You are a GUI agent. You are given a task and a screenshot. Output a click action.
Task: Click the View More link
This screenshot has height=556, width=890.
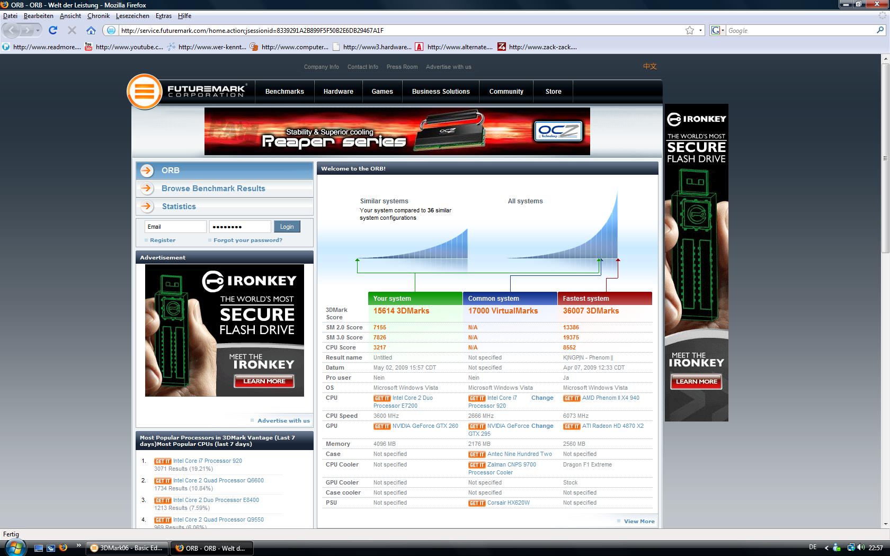click(639, 521)
